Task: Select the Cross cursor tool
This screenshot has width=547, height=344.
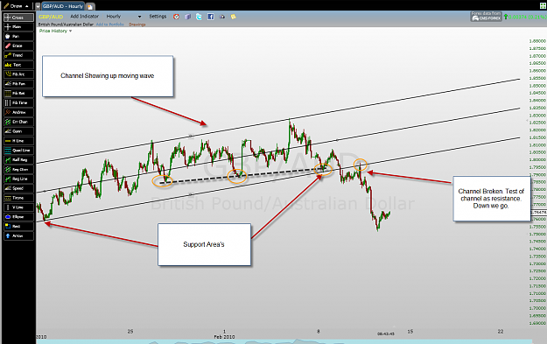Action: (19, 18)
